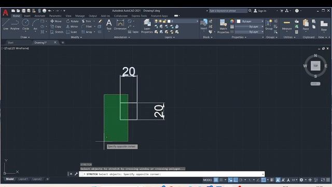Toggle Clean Screen icon in status bar

323,180
